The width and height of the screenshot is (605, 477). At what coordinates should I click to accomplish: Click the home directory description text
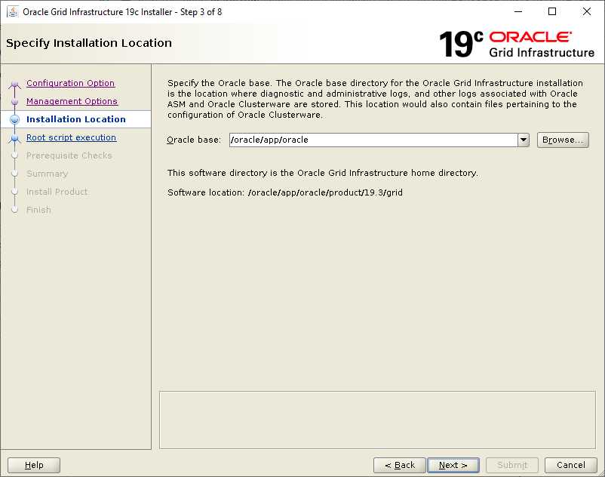pos(323,173)
